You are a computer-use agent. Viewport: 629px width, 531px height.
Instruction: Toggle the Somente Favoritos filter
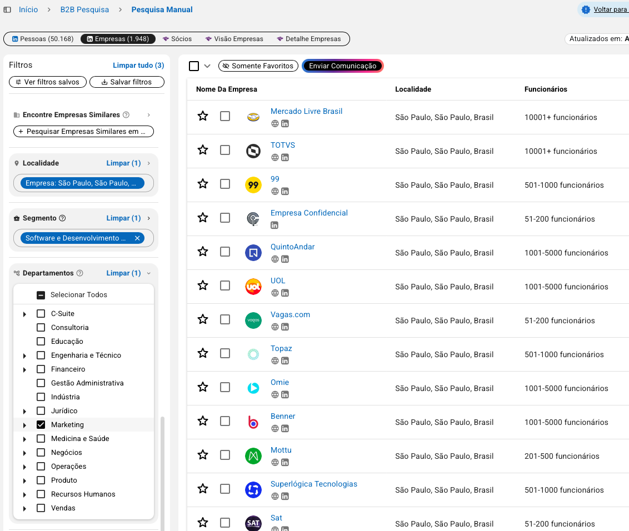click(x=258, y=66)
